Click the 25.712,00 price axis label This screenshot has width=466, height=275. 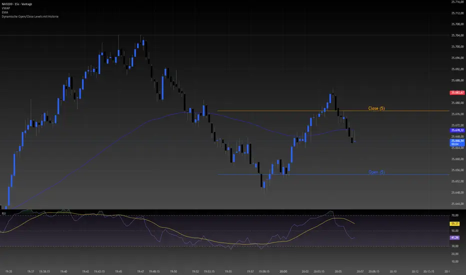pos(457,13)
